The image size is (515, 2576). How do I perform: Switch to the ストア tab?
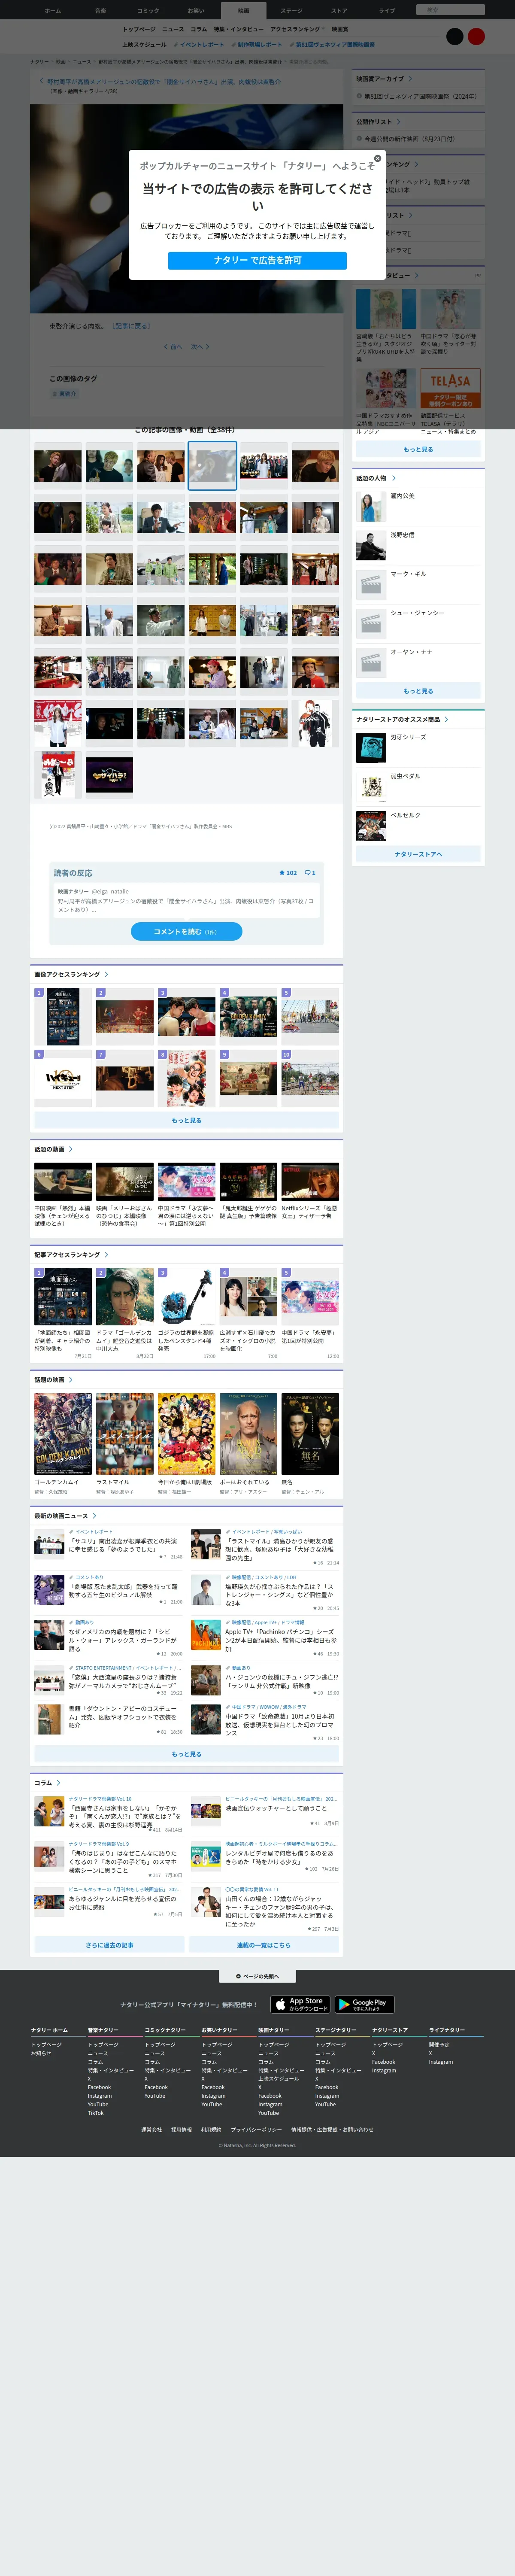[339, 10]
